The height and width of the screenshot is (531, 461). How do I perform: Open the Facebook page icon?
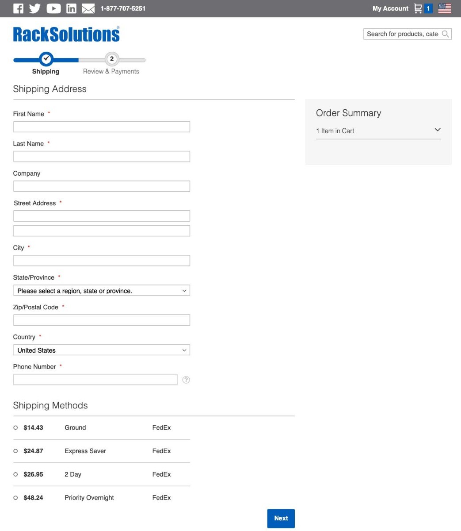point(18,8)
